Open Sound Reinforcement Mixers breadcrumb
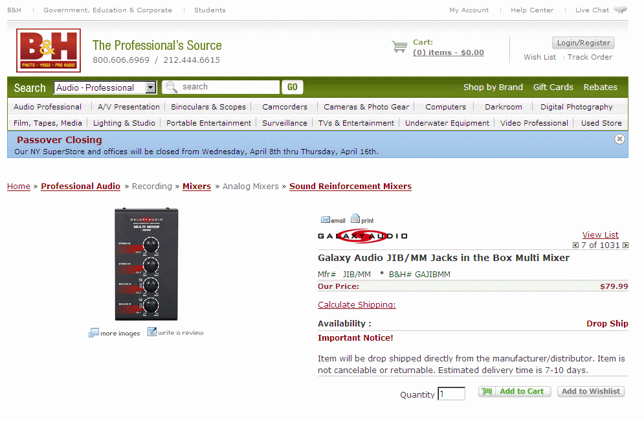Screen dimensions: 644x421 [x=350, y=187]
